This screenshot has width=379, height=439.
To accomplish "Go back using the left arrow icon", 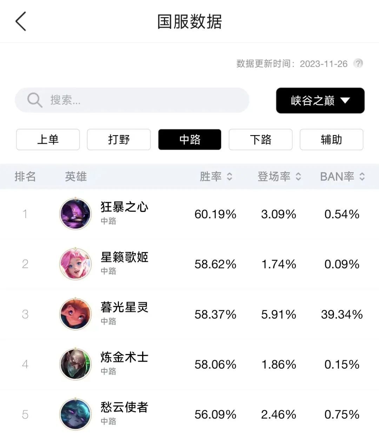I will click(x=21, y=21).
